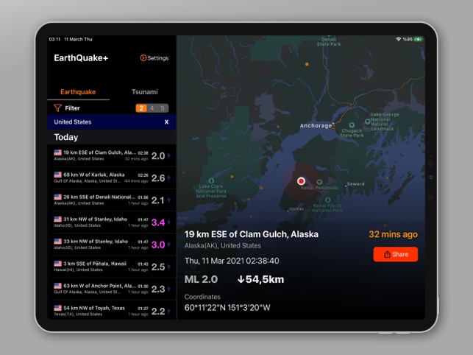Click the Lake Clark National Park icon
Image resolution: width=473 pixels, height=355 pixels.
(211, 181)
